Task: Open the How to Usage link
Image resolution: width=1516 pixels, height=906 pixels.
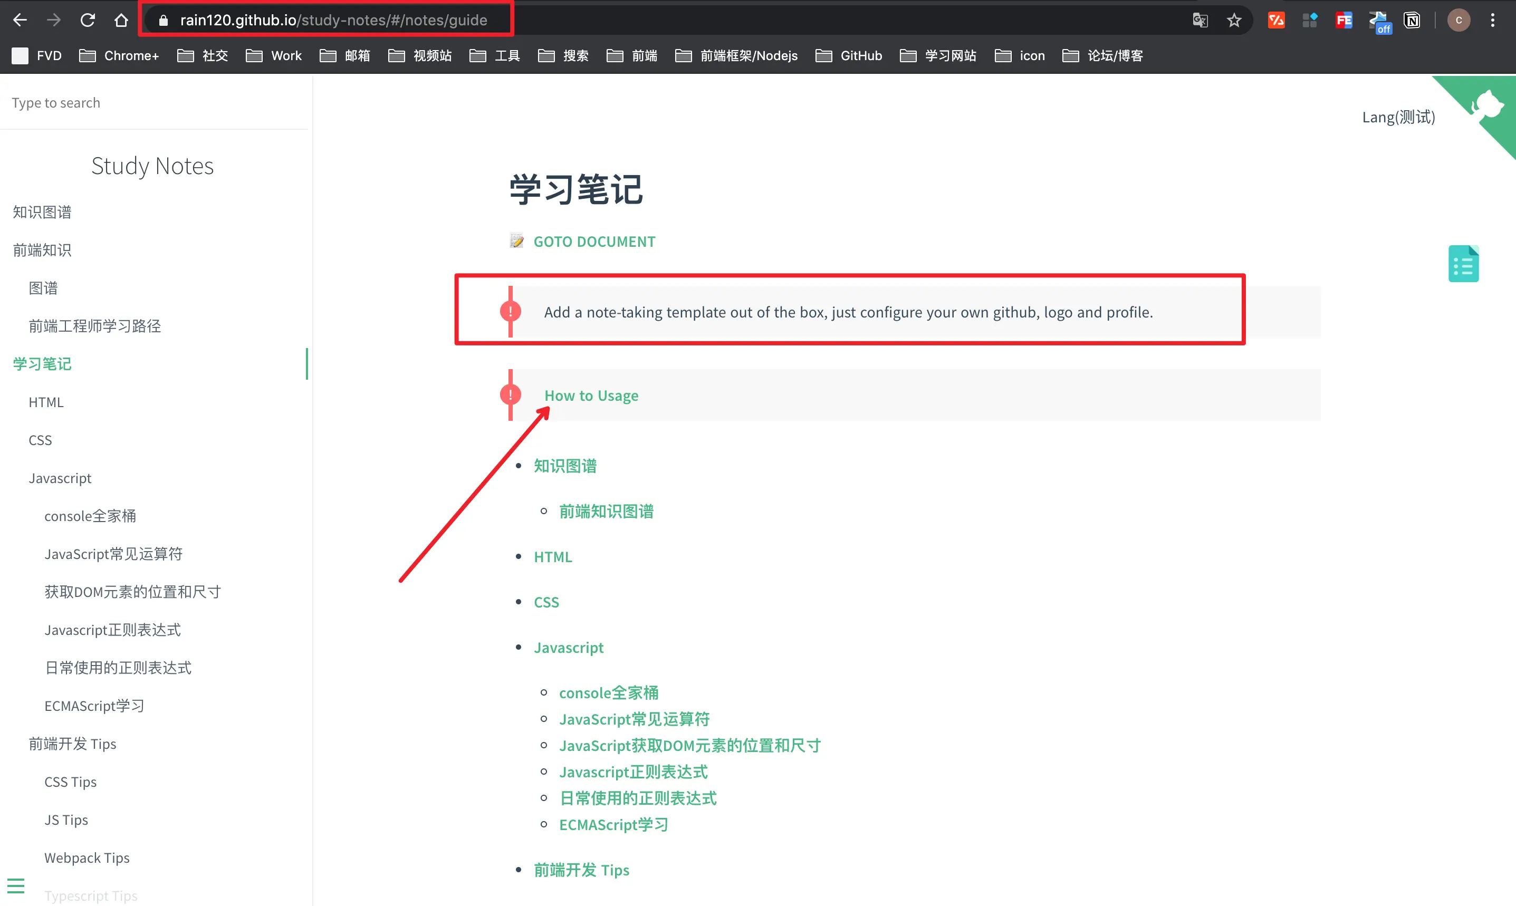Action: coord(591,396)
